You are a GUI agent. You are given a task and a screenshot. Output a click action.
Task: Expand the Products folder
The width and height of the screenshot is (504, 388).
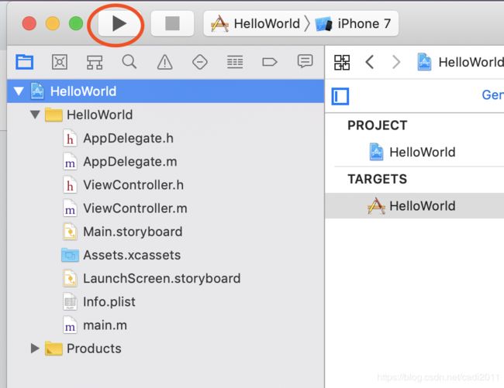(34, 349)
